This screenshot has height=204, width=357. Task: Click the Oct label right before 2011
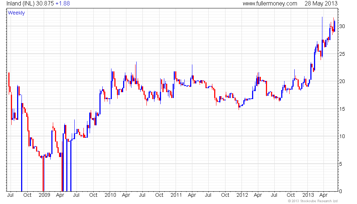point(159,195)
